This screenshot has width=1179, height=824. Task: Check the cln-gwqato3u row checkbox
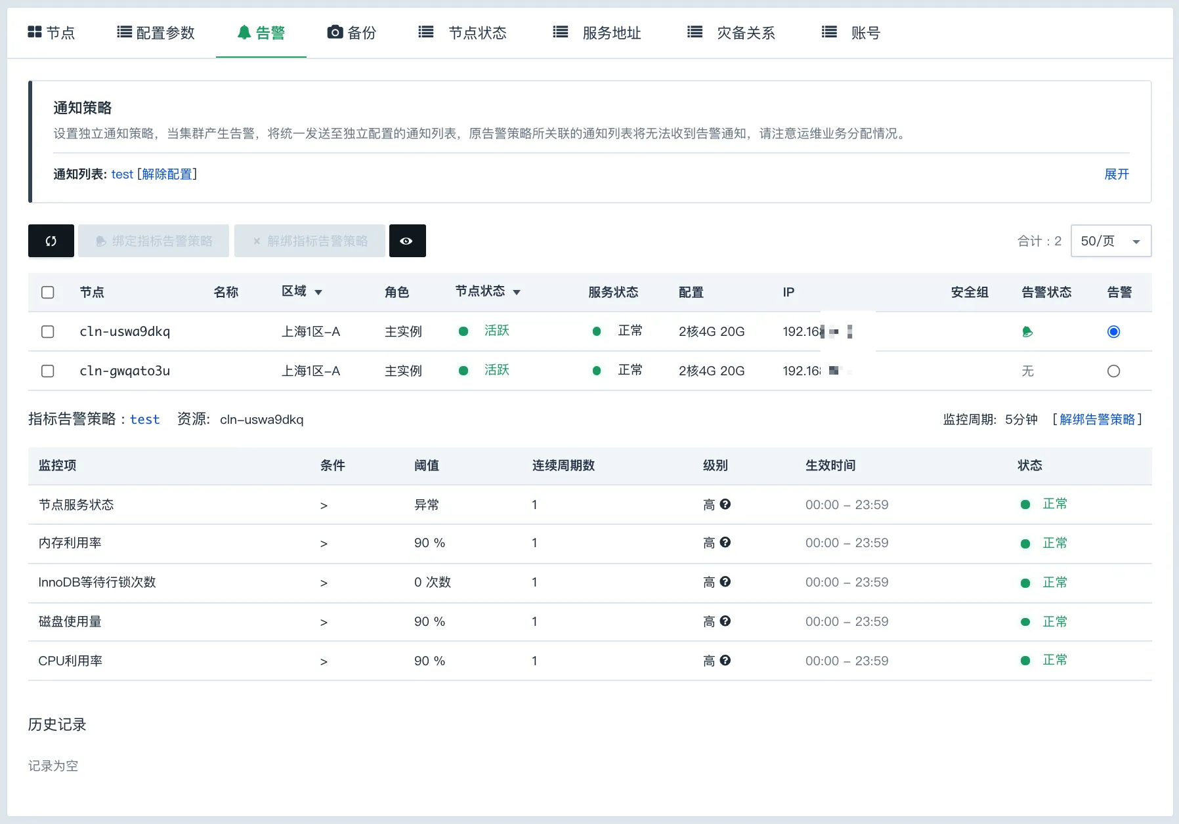(47, 371)
